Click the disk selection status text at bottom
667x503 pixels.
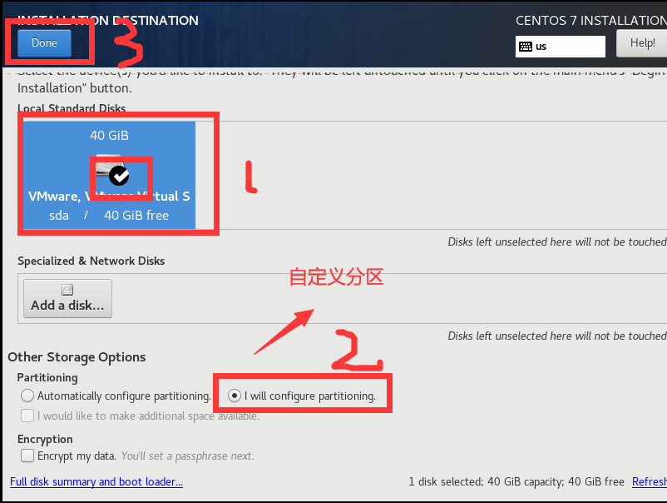516,481
